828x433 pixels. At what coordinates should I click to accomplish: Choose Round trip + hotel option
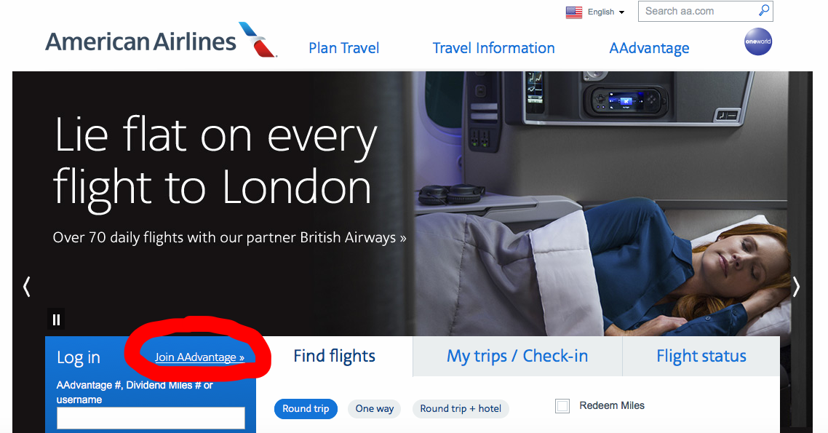[461, 409]
